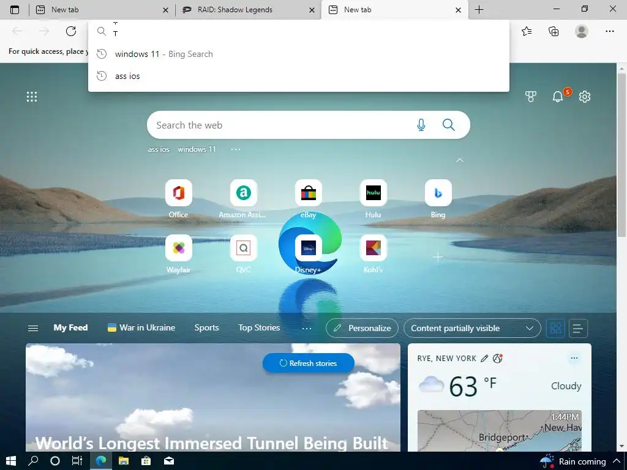Close the RAID: Shadow Legends tab

[x=312, y=10]
